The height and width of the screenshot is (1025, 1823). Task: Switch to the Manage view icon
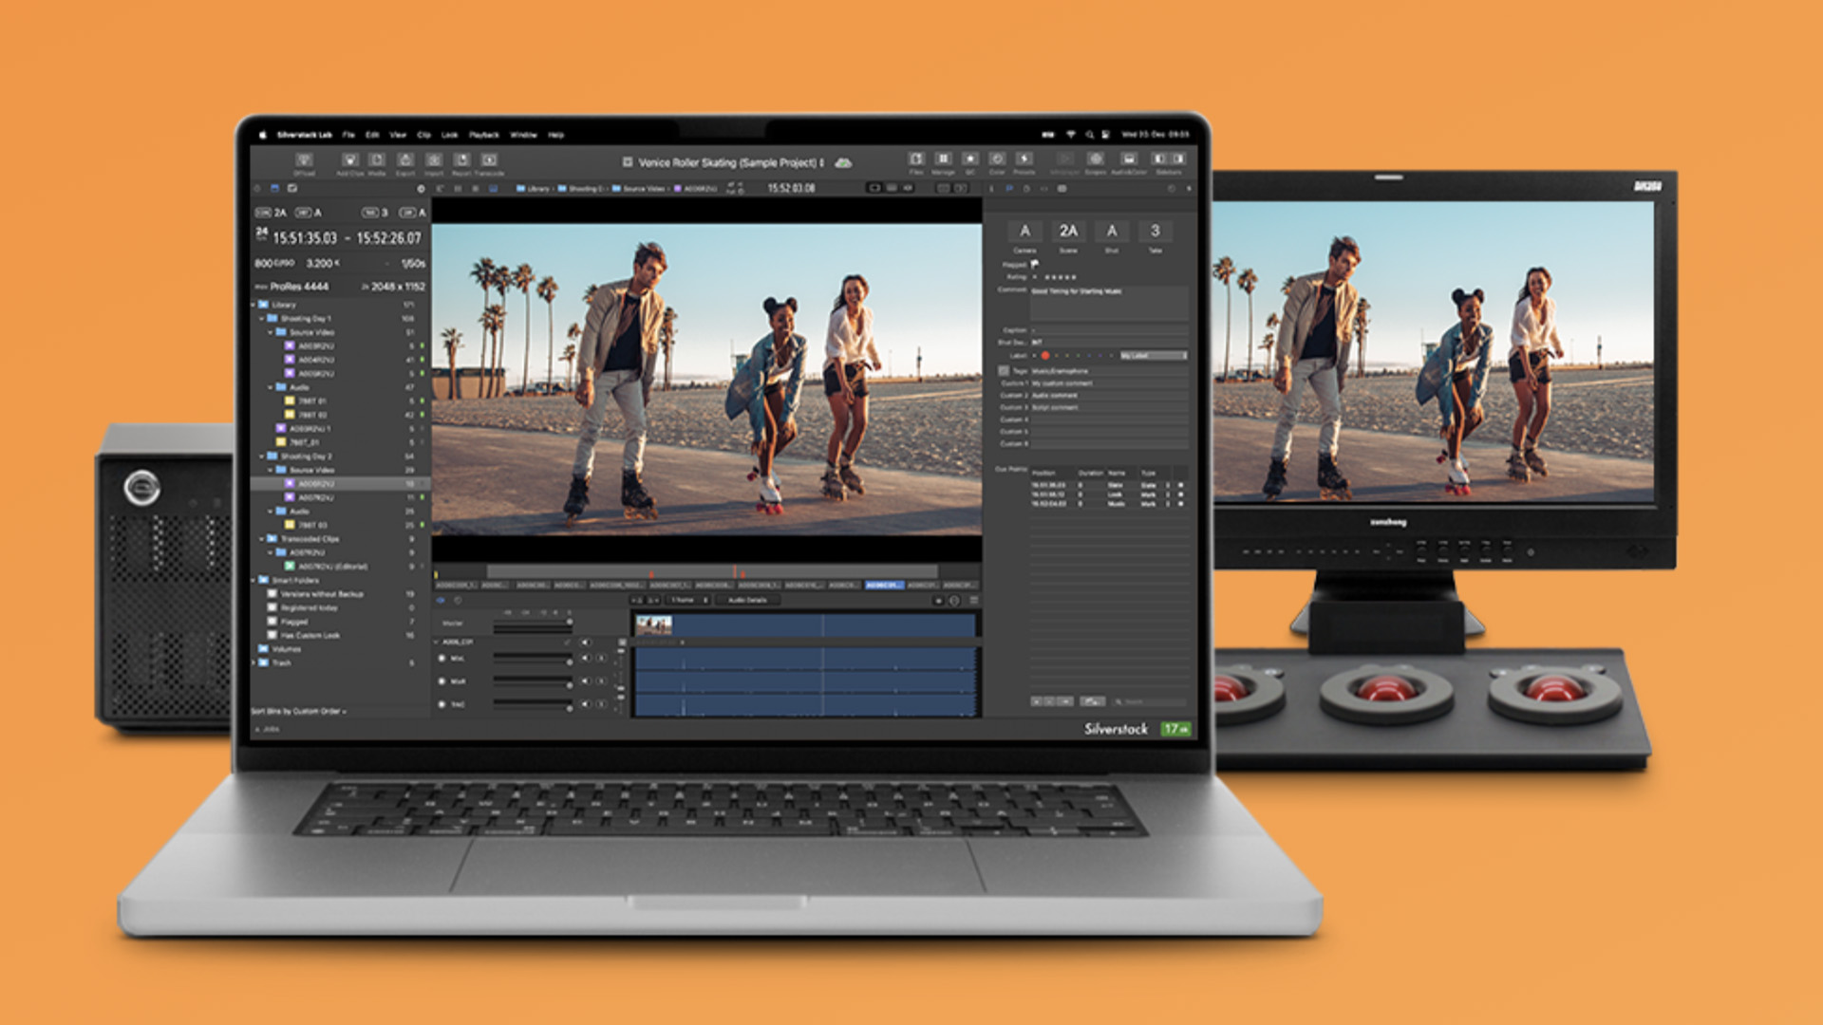(943, 158)
